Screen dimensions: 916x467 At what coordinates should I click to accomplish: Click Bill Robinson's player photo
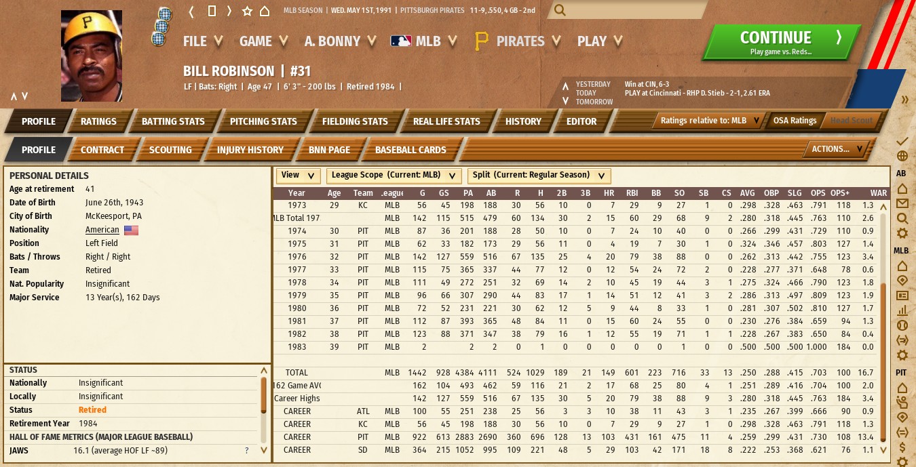click(92, 56)
